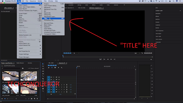Screen dimensions: 183x103
Task: Expand Export submenu
Action: pos(29,48)
